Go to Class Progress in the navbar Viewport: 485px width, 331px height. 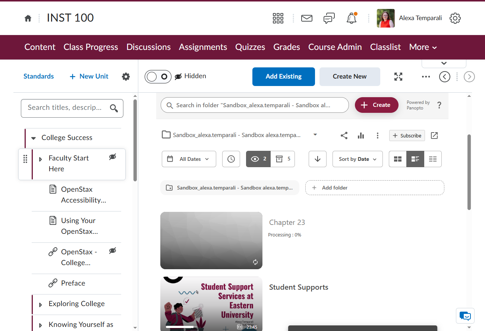coord(91,47)
